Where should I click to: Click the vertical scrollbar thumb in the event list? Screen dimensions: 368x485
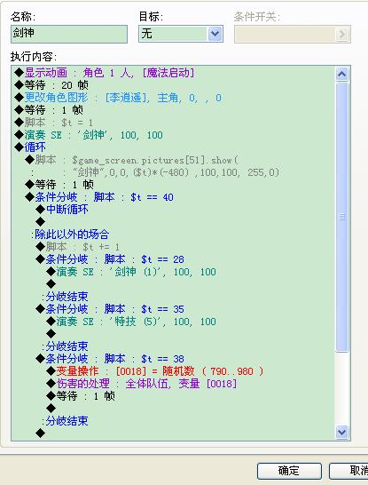(341, 217)
